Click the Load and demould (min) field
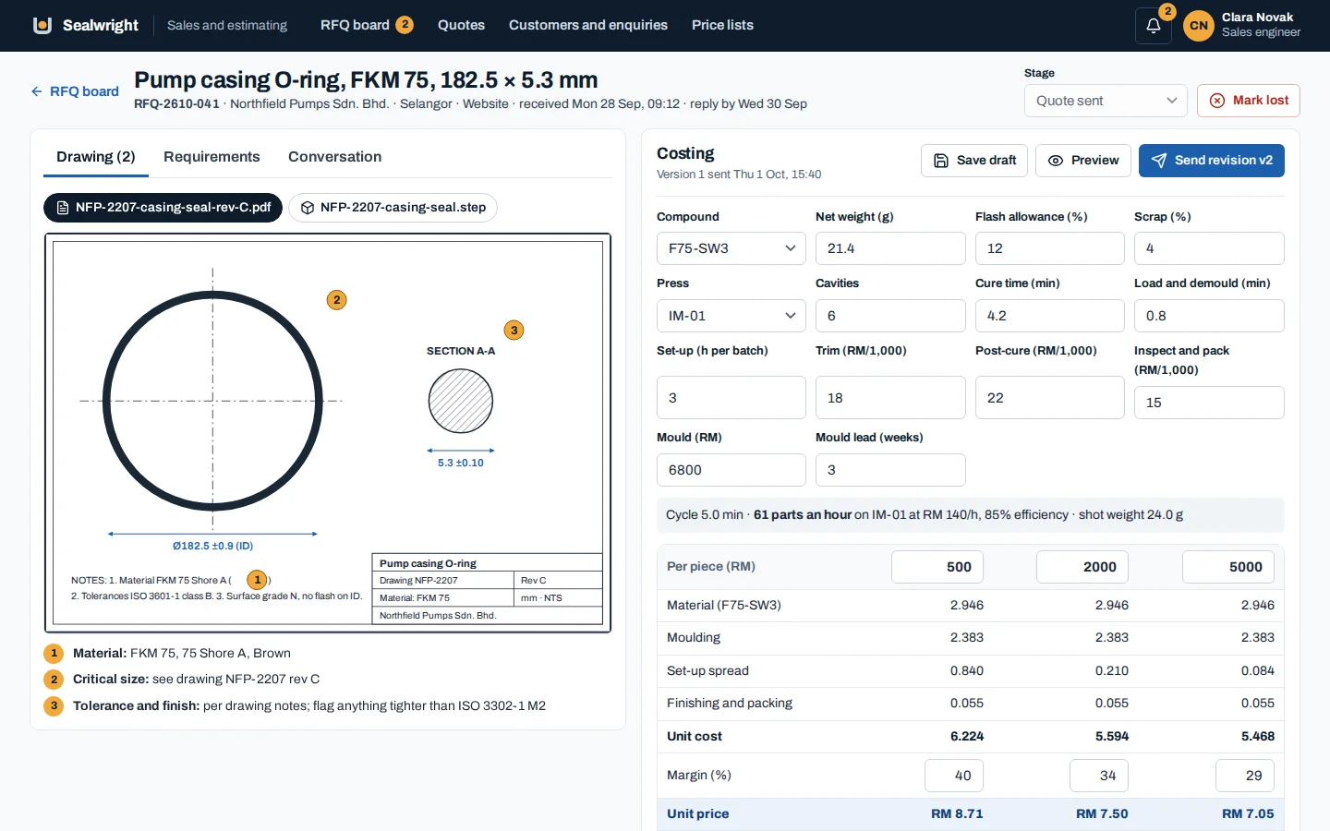The width and height of the screenshot is (1330, 831). coord(1209,316)
